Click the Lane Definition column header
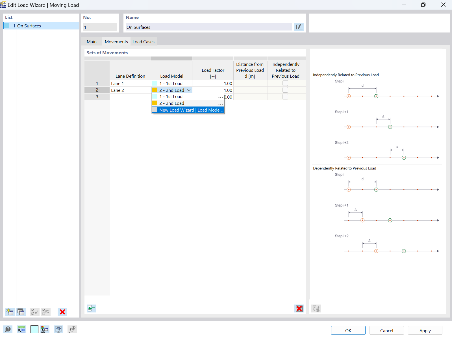Viewport: 452px width, 339px height. [x=130, y=70]
